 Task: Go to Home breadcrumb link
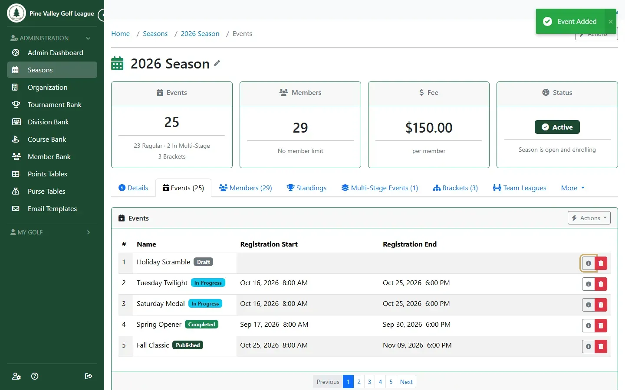[120, 34]
